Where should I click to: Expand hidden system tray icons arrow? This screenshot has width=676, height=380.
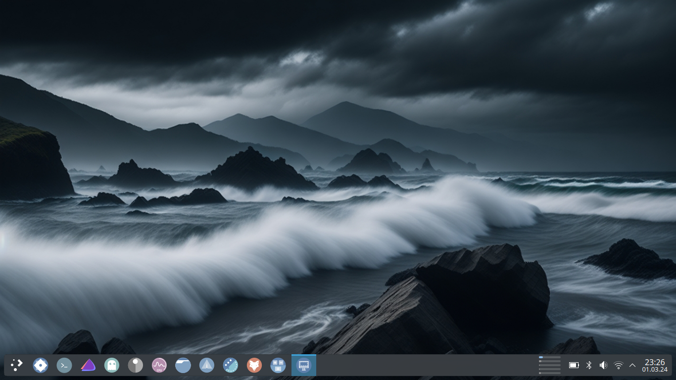pos(632,366)
